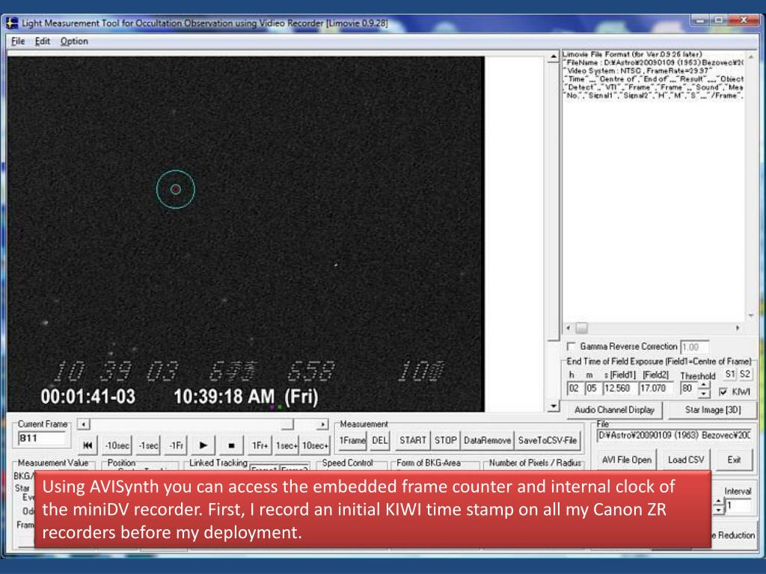
Task: Click 'FileName' line in data list
Action: [653, 63]
